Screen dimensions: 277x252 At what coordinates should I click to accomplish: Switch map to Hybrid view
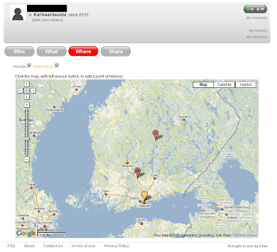coord(245,84)
